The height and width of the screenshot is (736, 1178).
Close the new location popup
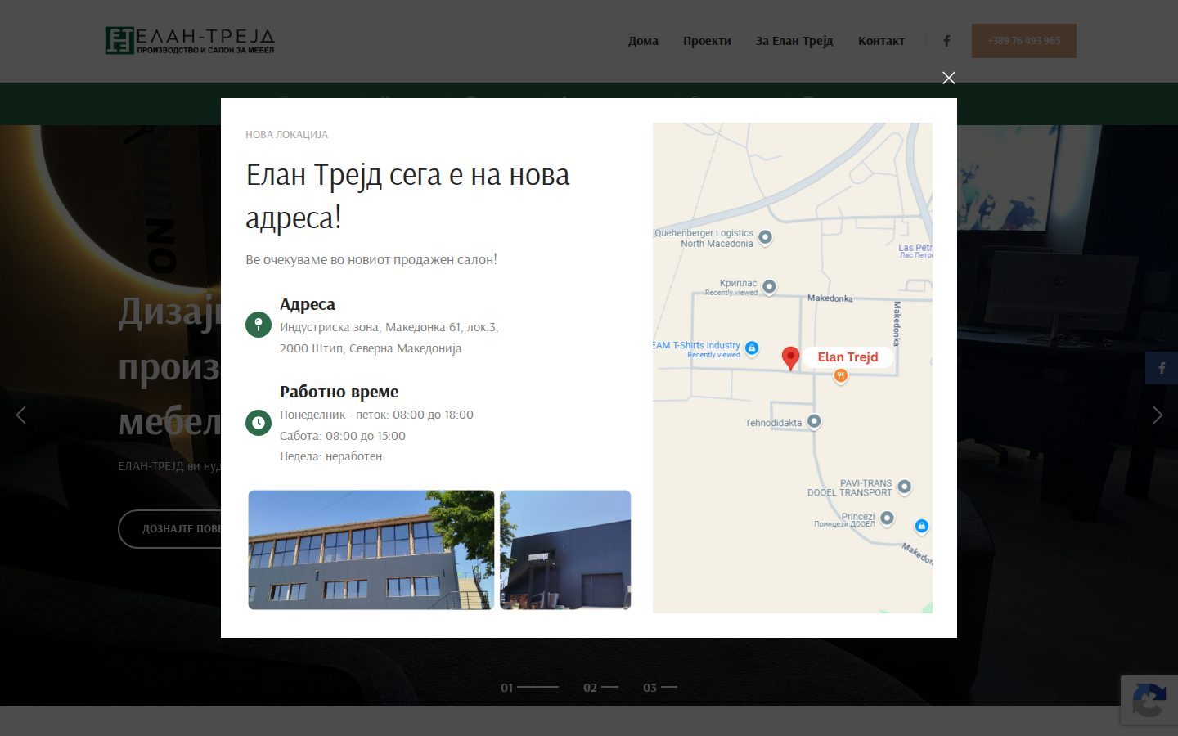(948, 78)
